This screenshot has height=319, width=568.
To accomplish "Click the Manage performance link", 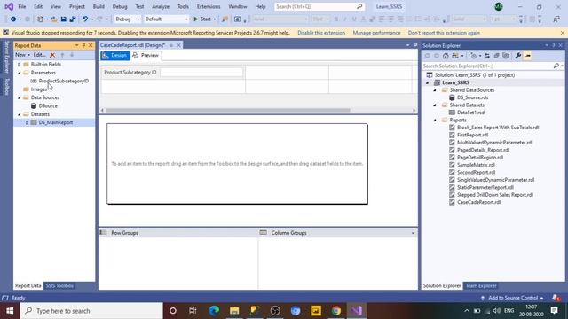I will pos(376,33).
